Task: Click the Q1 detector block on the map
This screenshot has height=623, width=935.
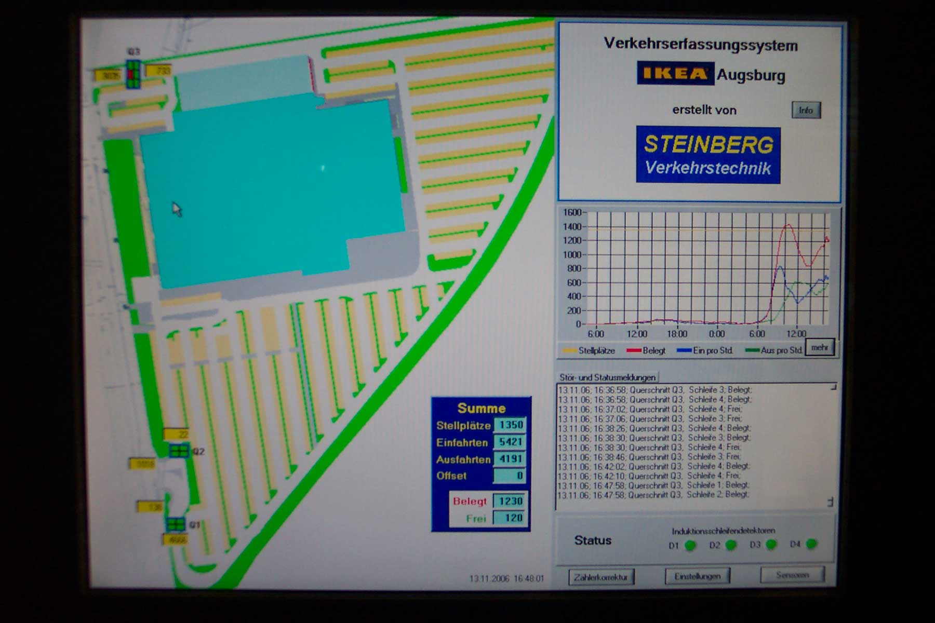Action: pyautogui.click(x=176, y=524)
